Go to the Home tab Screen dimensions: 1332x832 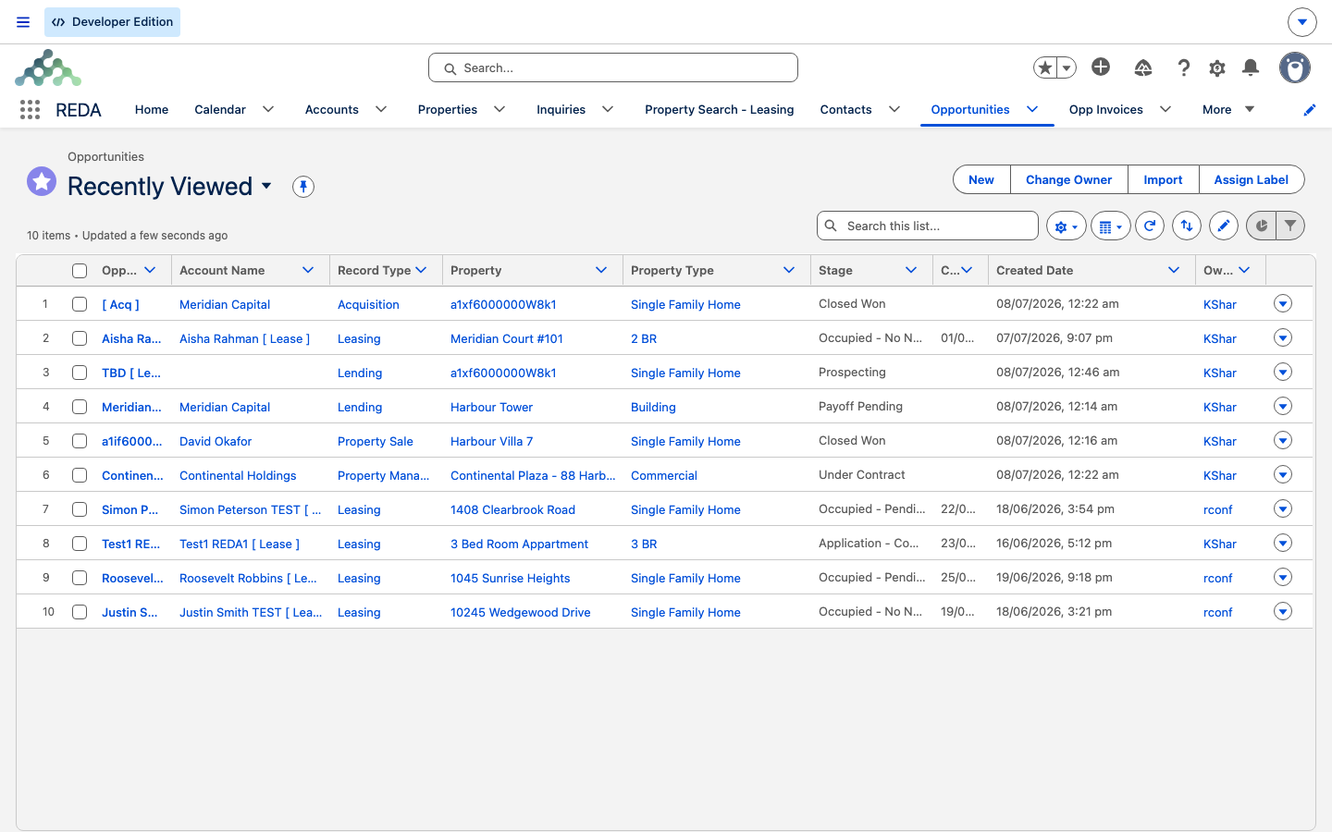click(152, 109)
